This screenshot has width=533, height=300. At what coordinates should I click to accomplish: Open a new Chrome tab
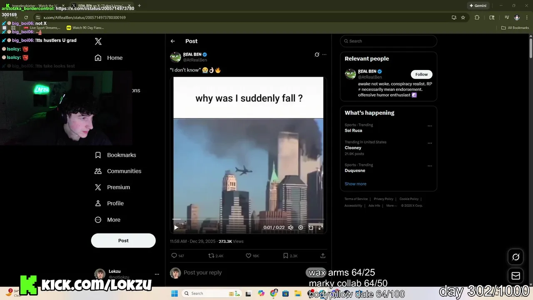click(139, 6)
